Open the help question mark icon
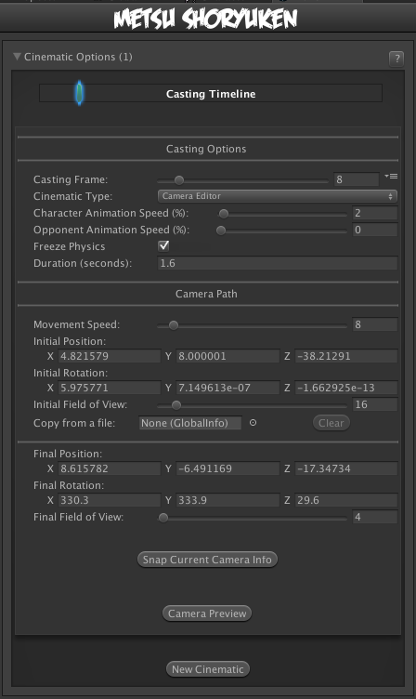Viewport: 416px width, 699px height. [x=396, y=59]
